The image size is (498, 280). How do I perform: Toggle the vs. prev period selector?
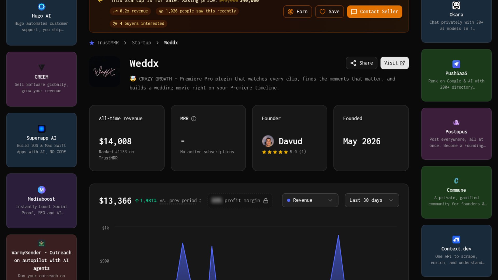(181, 201)
